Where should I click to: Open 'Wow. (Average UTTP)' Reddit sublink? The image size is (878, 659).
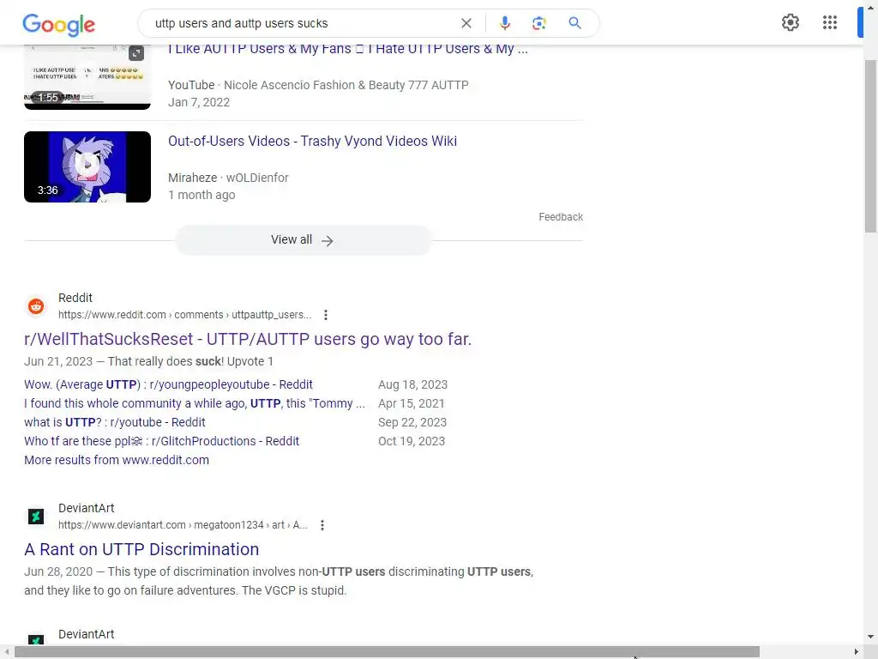pos(168,384)
